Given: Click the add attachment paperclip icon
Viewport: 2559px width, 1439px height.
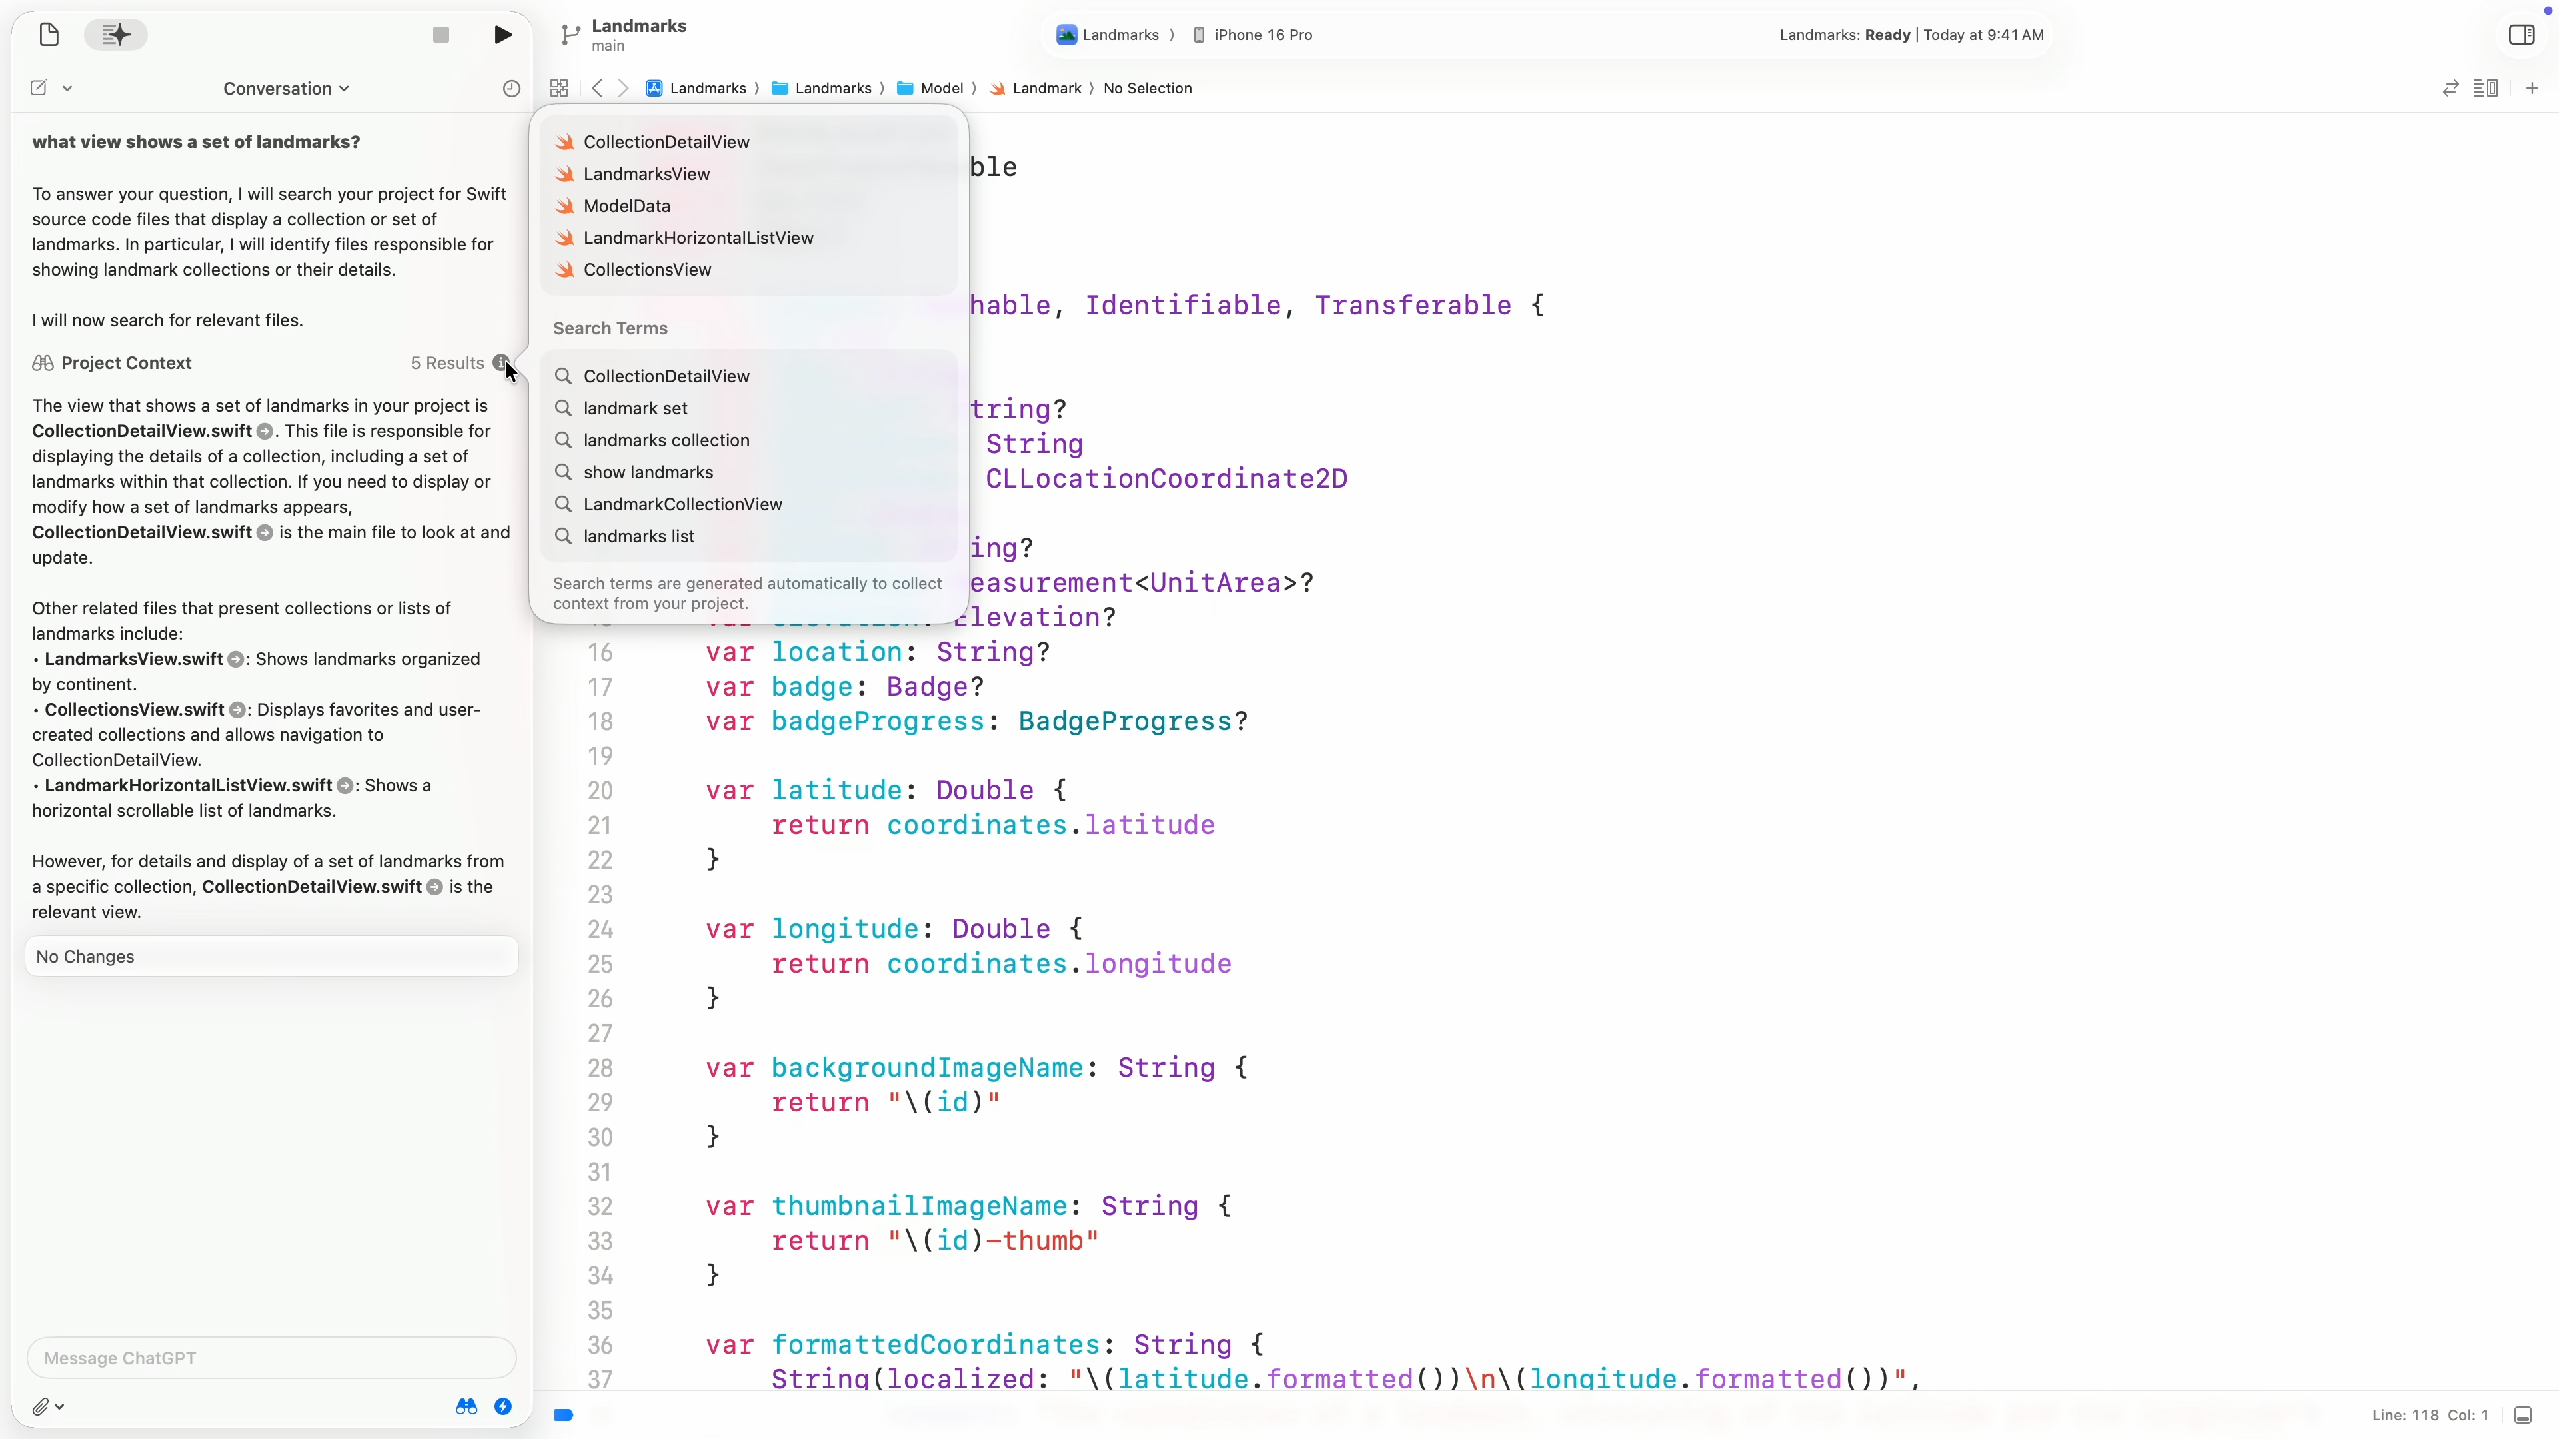Looking at the screenshot, I should 40,1406.
